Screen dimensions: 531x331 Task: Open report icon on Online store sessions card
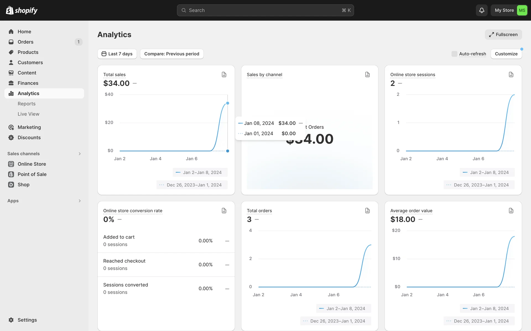pyautogui.click(x=511, y=74)
